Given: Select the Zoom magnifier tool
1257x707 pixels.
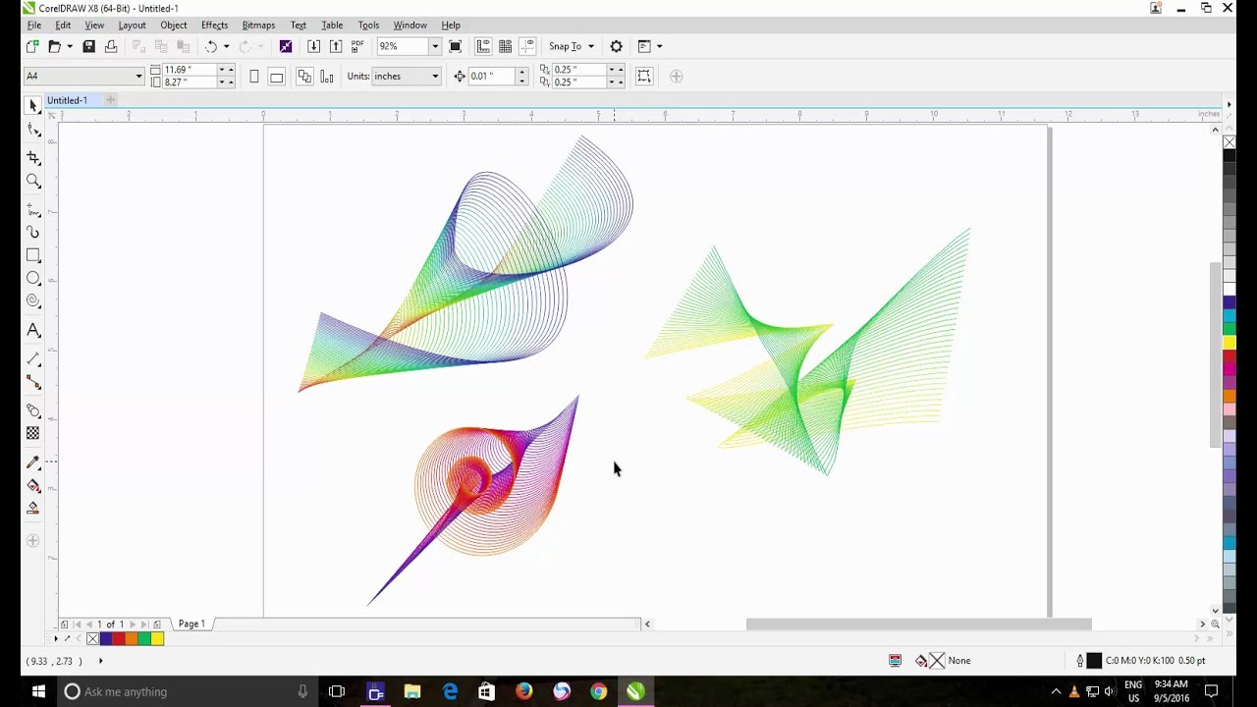Looking at the screenshot, I should pos(33,182).
